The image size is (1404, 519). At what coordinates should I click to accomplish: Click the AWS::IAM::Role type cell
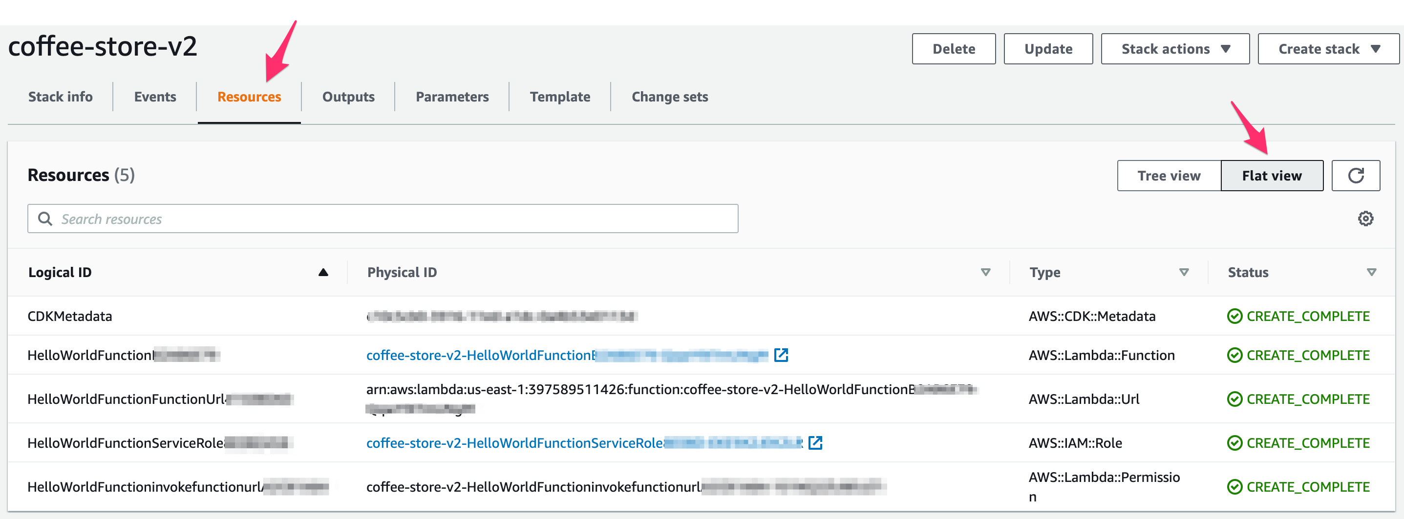[1075, 443]
